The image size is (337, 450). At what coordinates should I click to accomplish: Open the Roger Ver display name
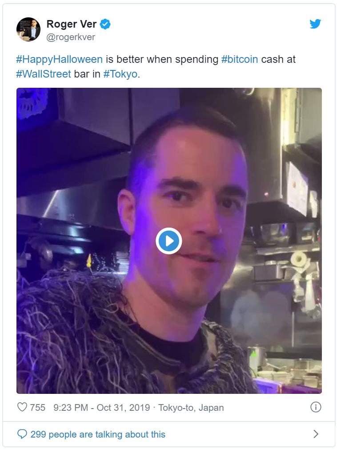(71, 24)
